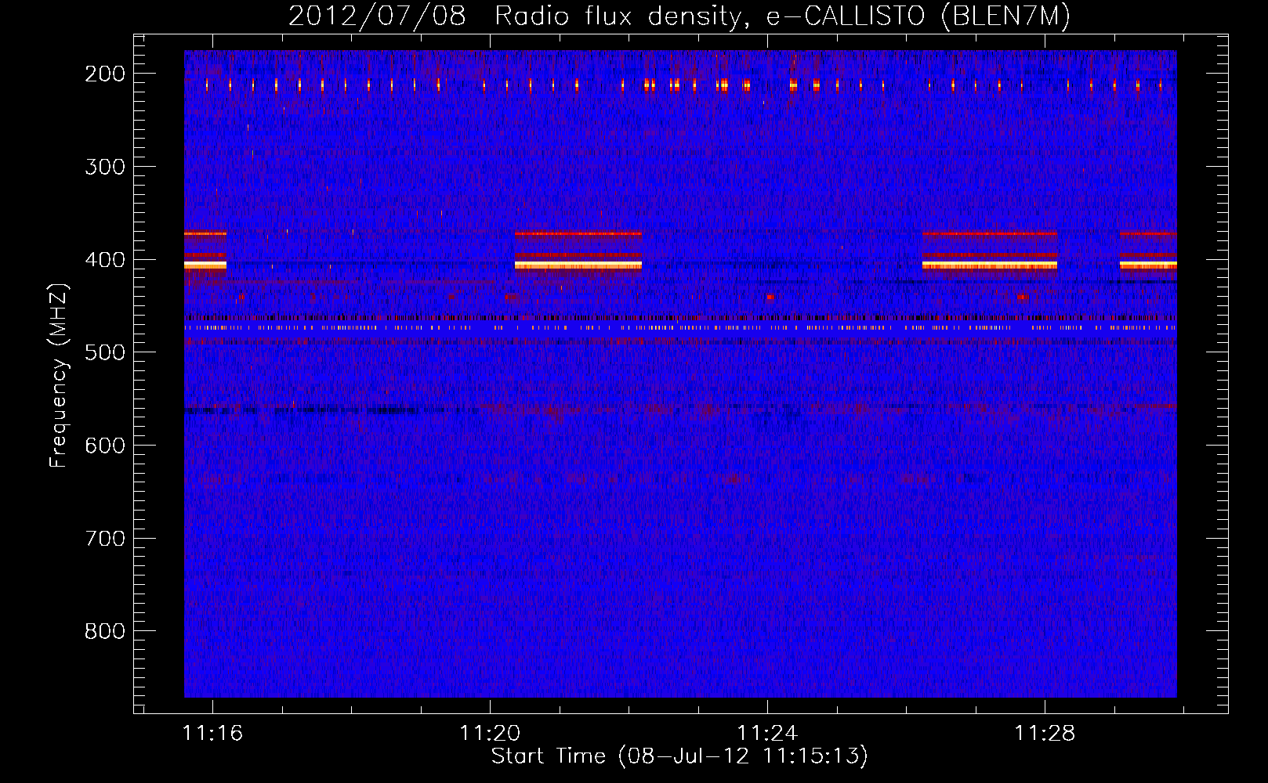The height and width of the screenshot is (783, 1268).
Task: Click the 11:16 time tick label
Action: 212,733
